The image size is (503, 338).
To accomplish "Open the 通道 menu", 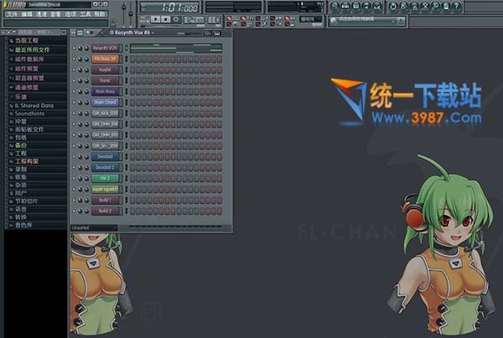I will pos(41,14).
